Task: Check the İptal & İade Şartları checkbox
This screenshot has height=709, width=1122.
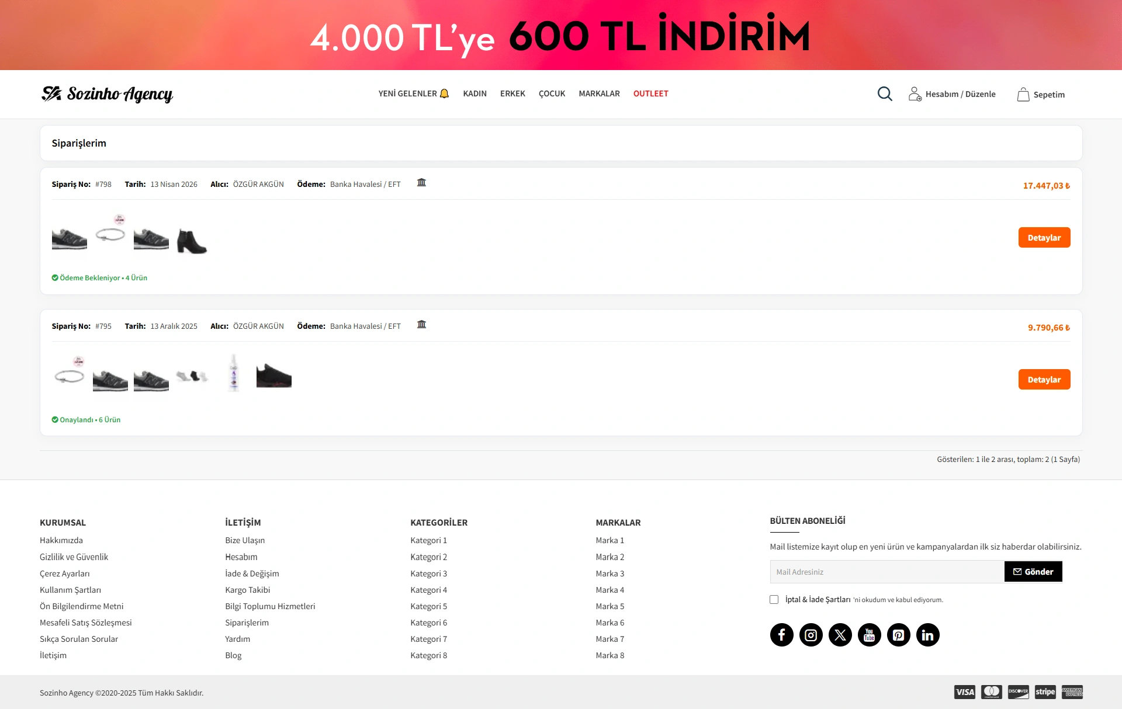Action: (774, 600)
